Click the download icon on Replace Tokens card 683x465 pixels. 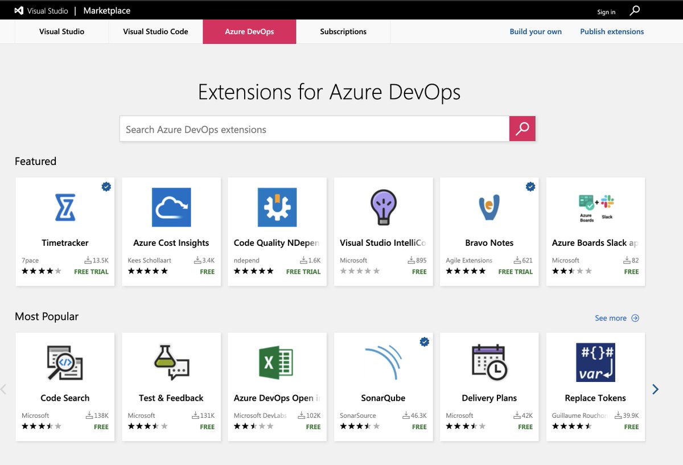coord(619,415)
